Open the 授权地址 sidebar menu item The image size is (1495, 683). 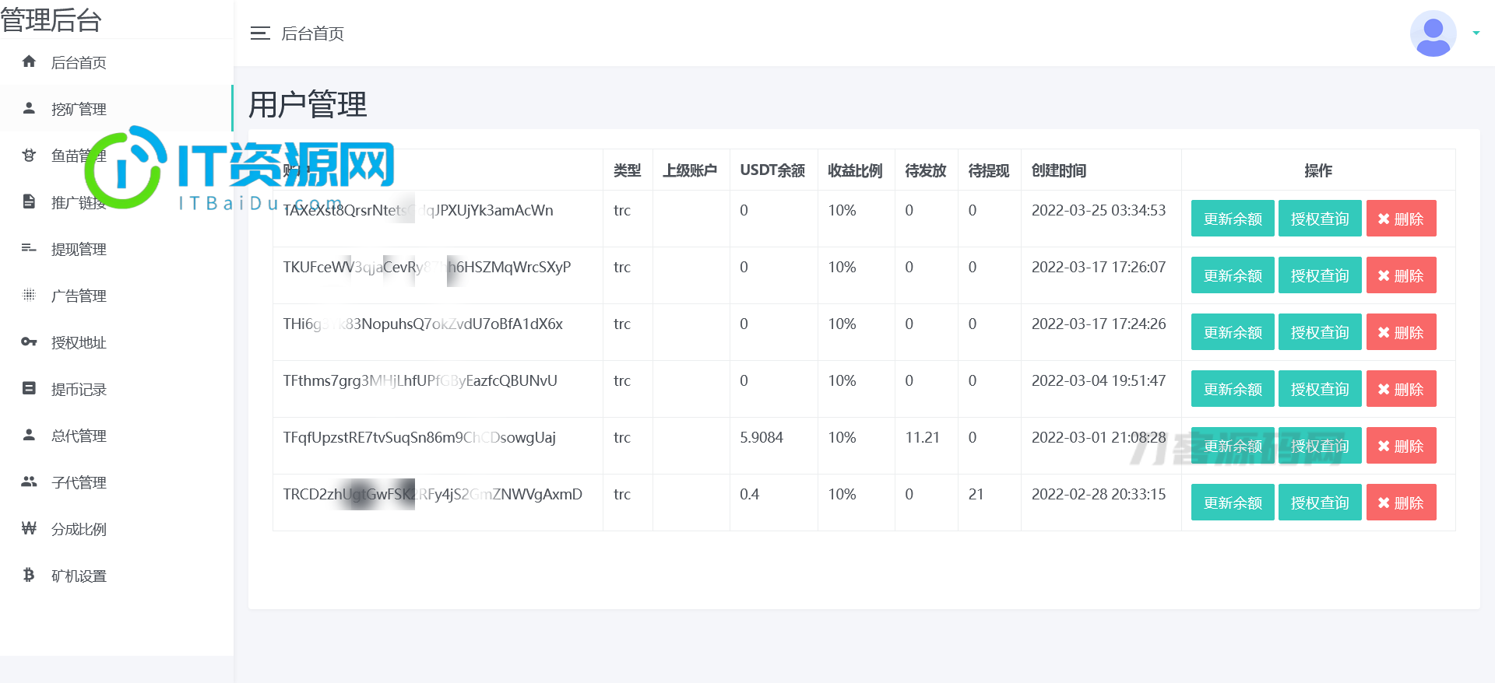[x=116, y=342]
